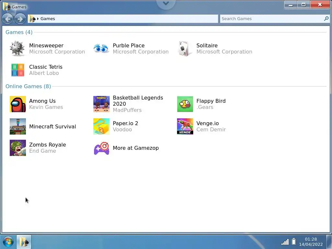This screenshot has width=332, height=249.
Task: Collapse the Online Games (8) group header
Action: click(28, 86)
